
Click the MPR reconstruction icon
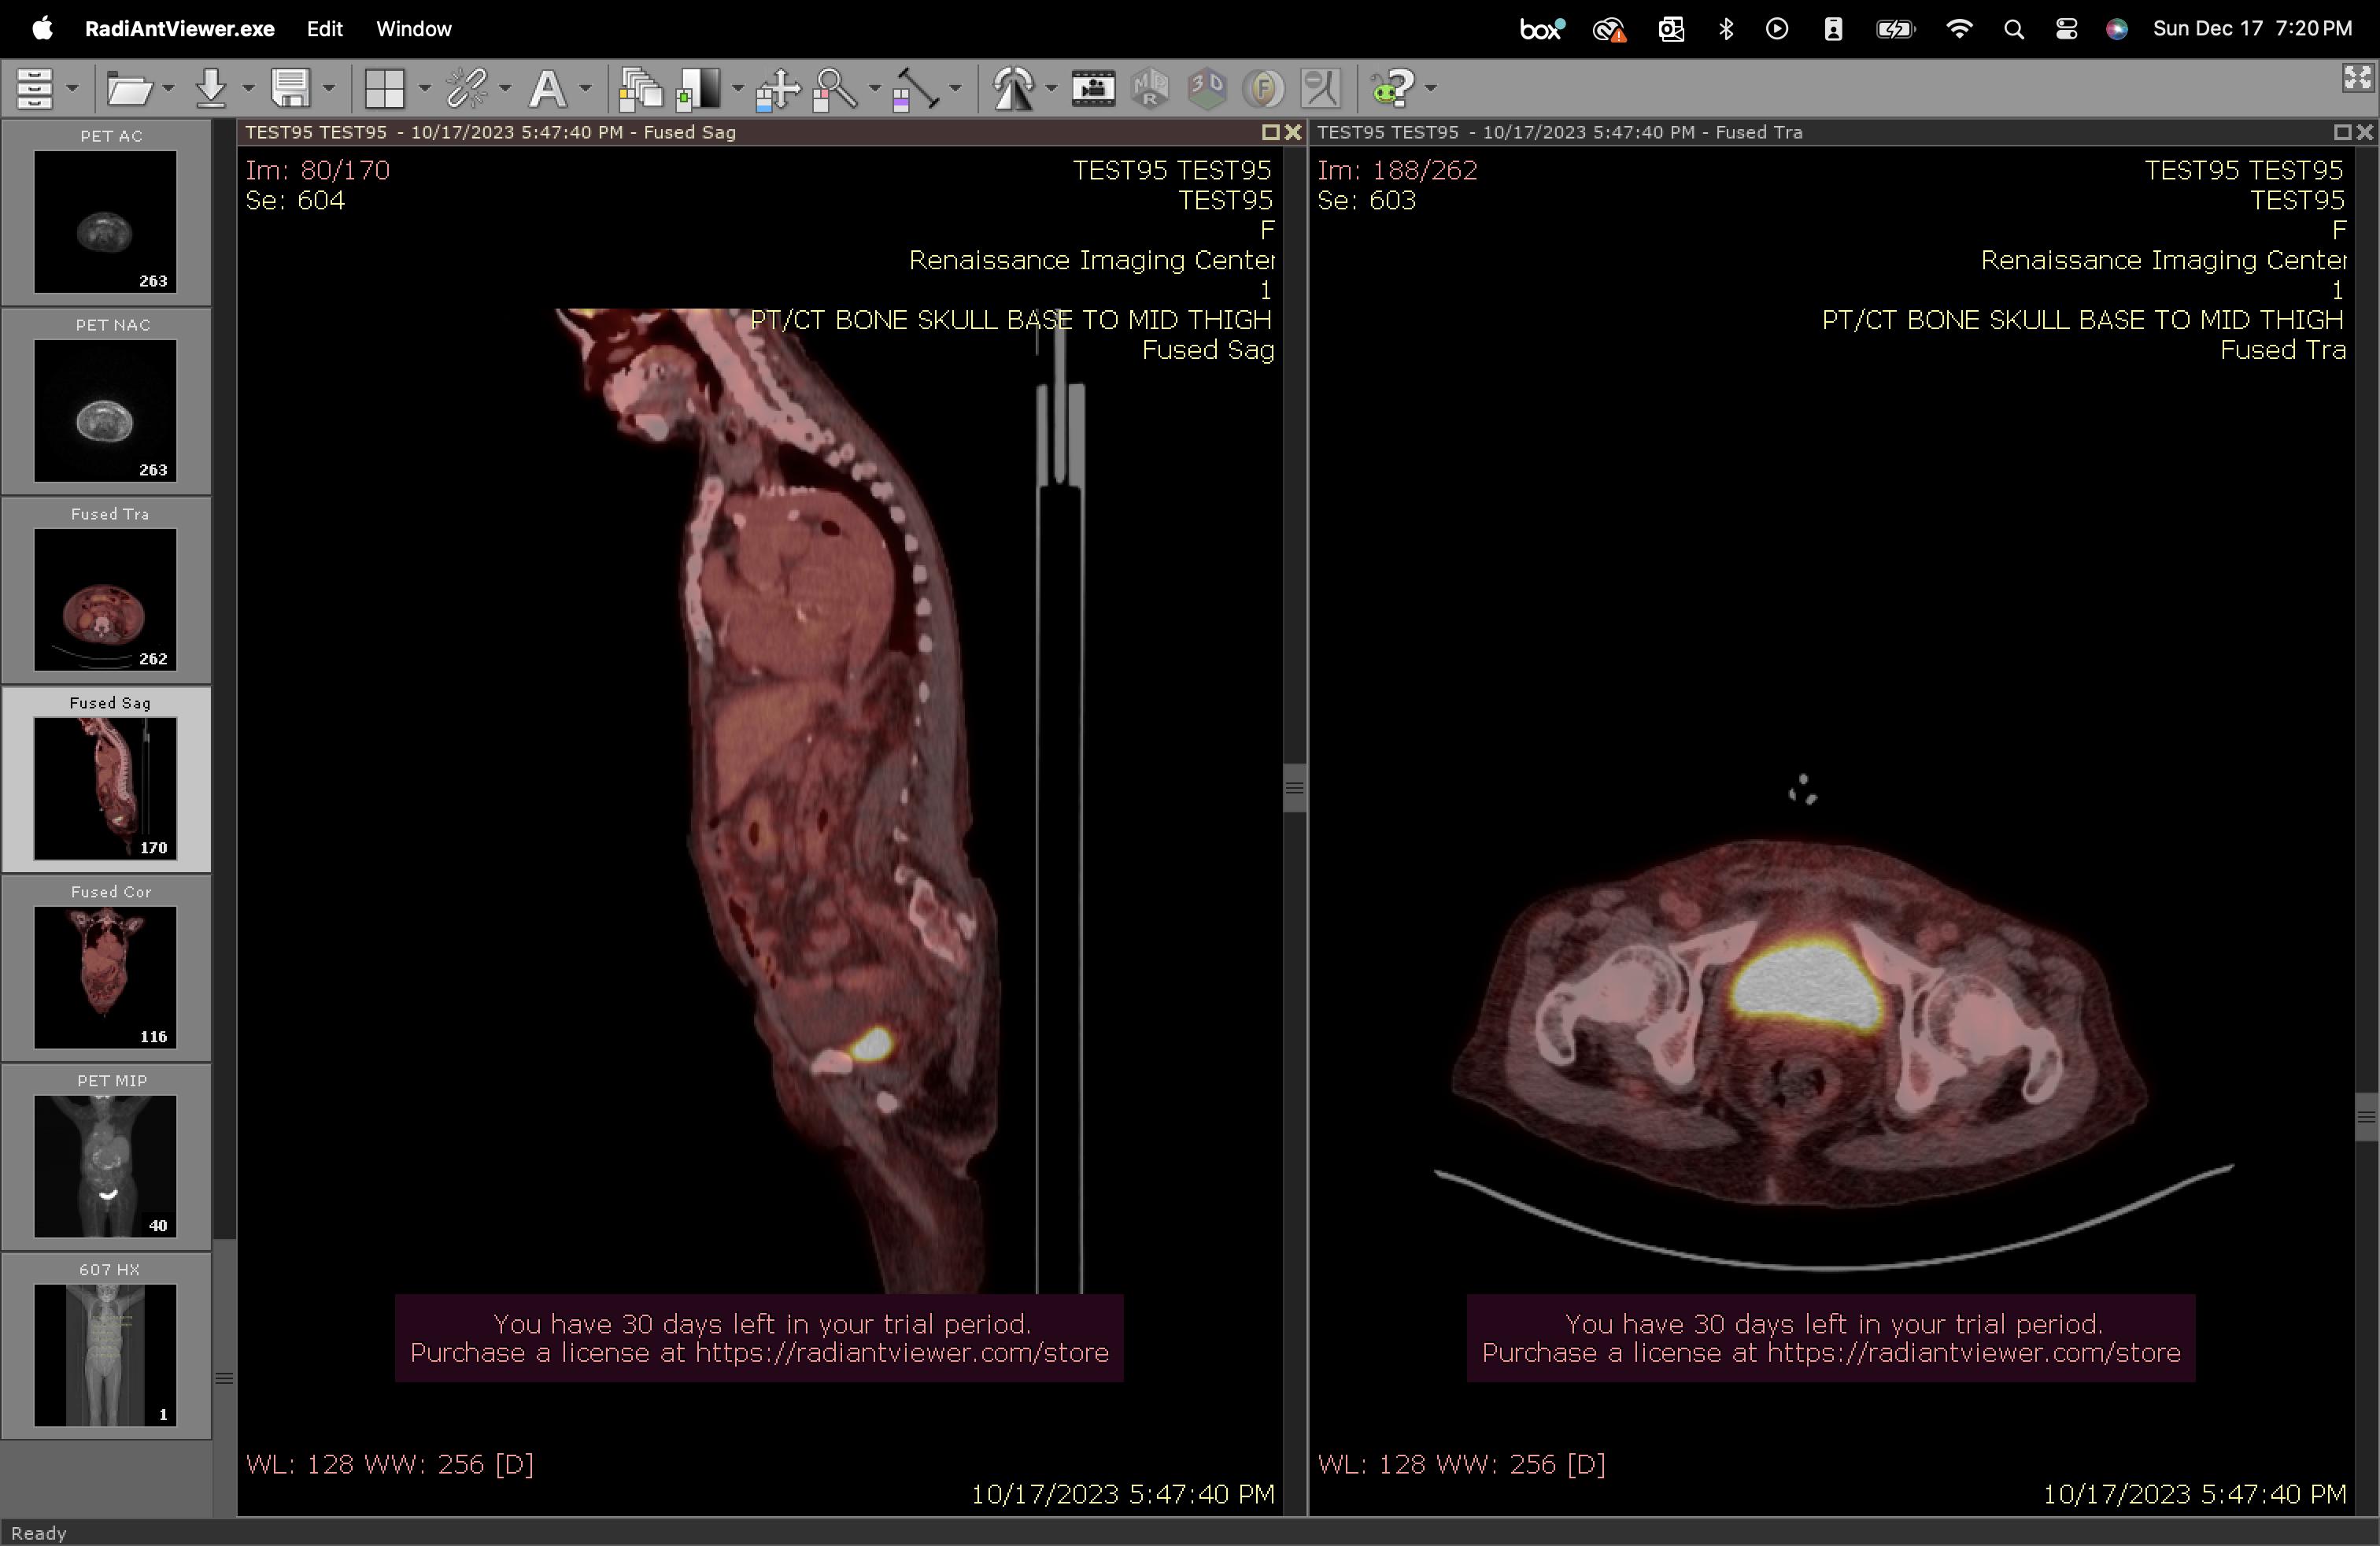(1150, 88)
